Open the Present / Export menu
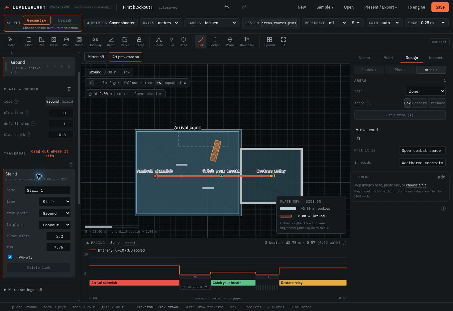 point(381,7)
